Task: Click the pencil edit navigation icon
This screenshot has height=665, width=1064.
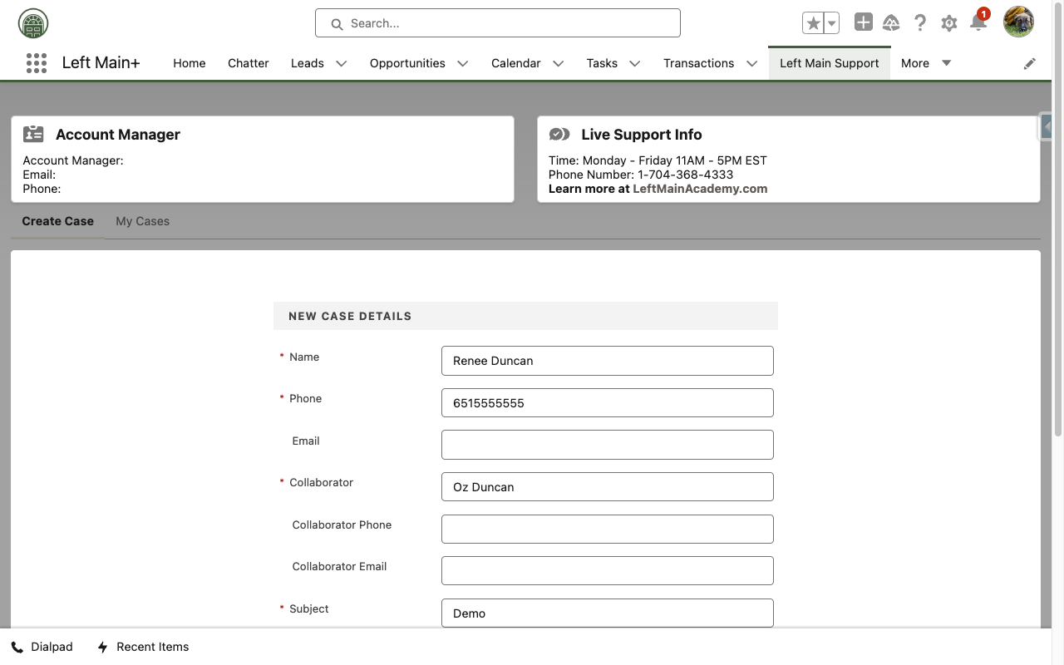Action: [x=1030, y=63]
